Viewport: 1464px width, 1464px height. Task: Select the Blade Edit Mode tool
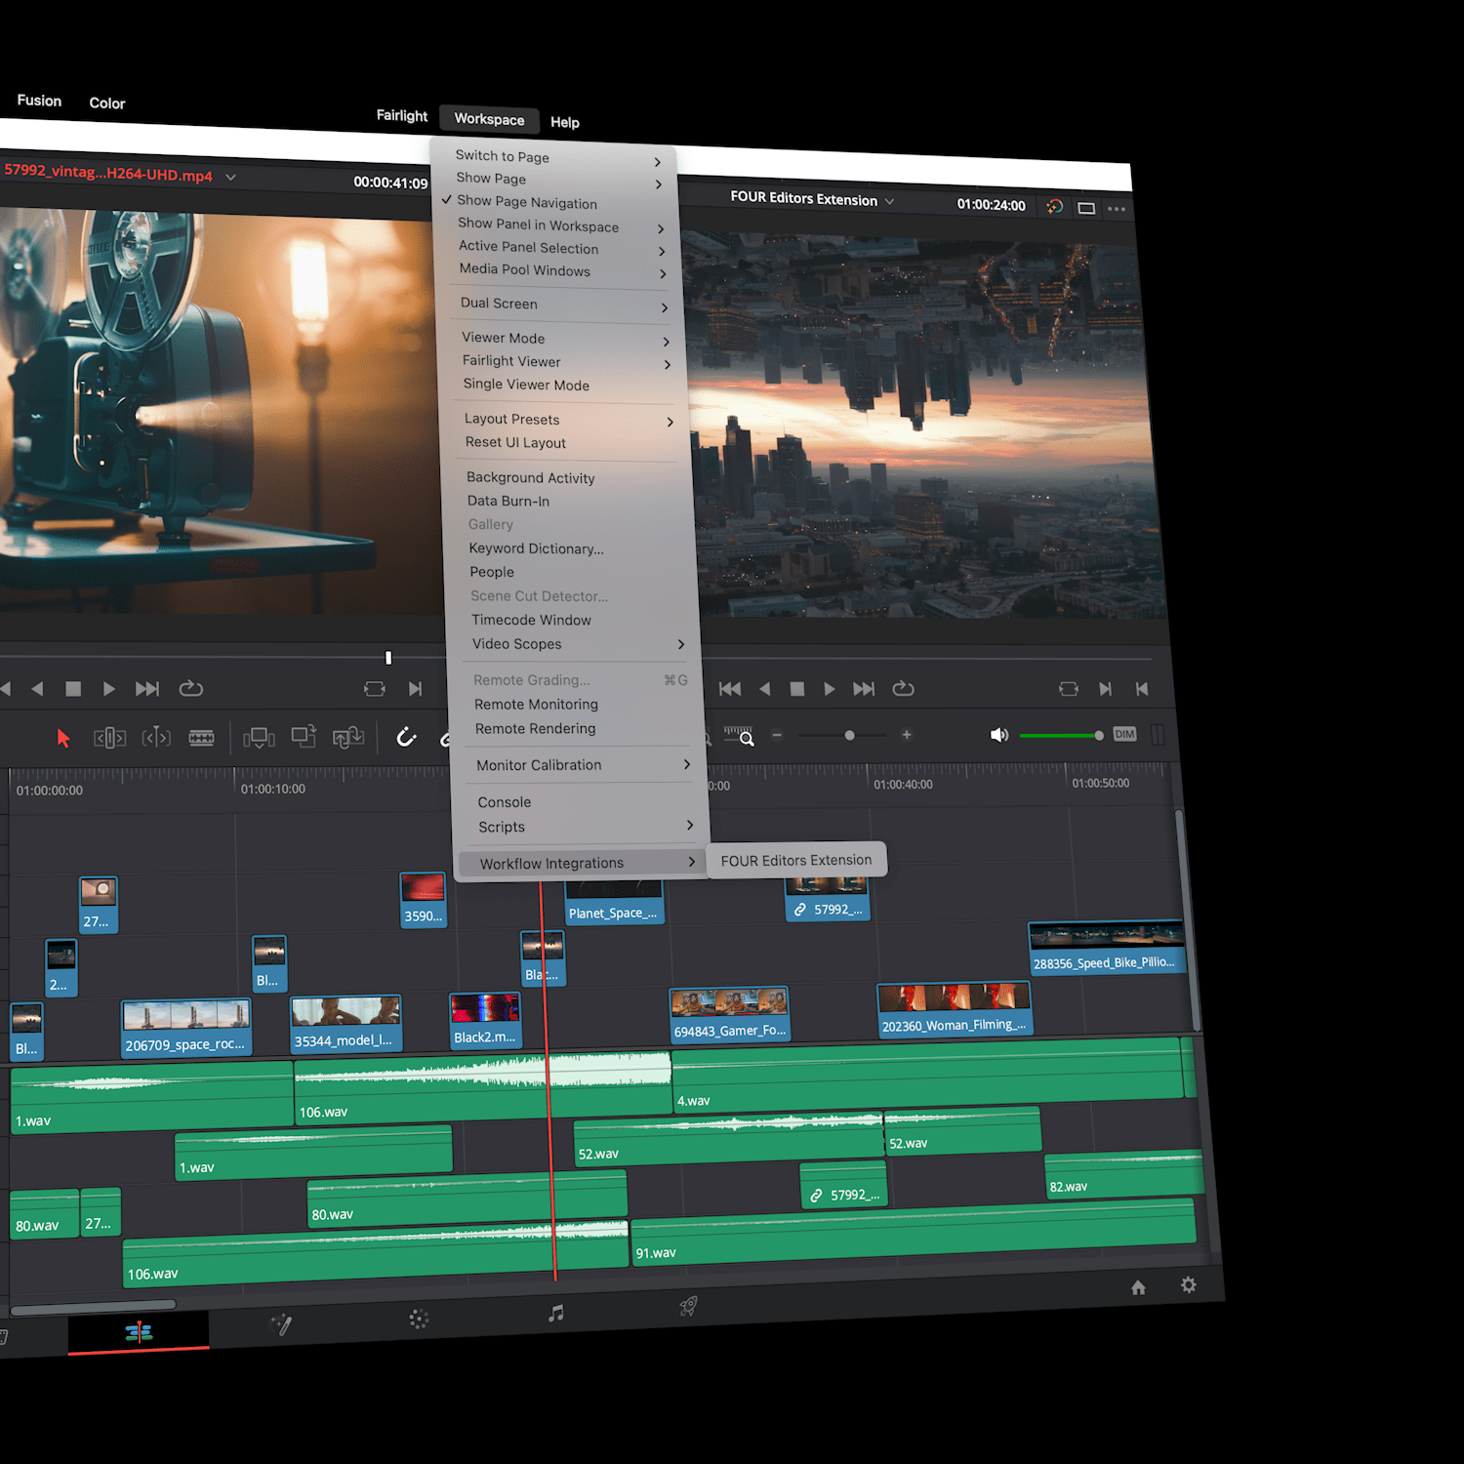[201, 738]
